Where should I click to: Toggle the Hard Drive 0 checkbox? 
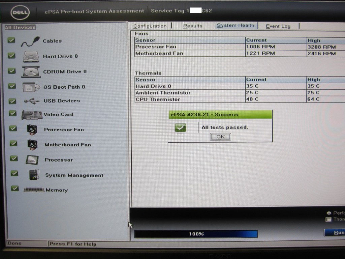pyautogui.click(x=12, y=56)
